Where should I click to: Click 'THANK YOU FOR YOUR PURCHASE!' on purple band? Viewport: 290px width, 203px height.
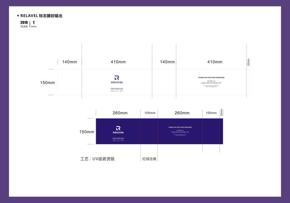click(x=180, y=127)
